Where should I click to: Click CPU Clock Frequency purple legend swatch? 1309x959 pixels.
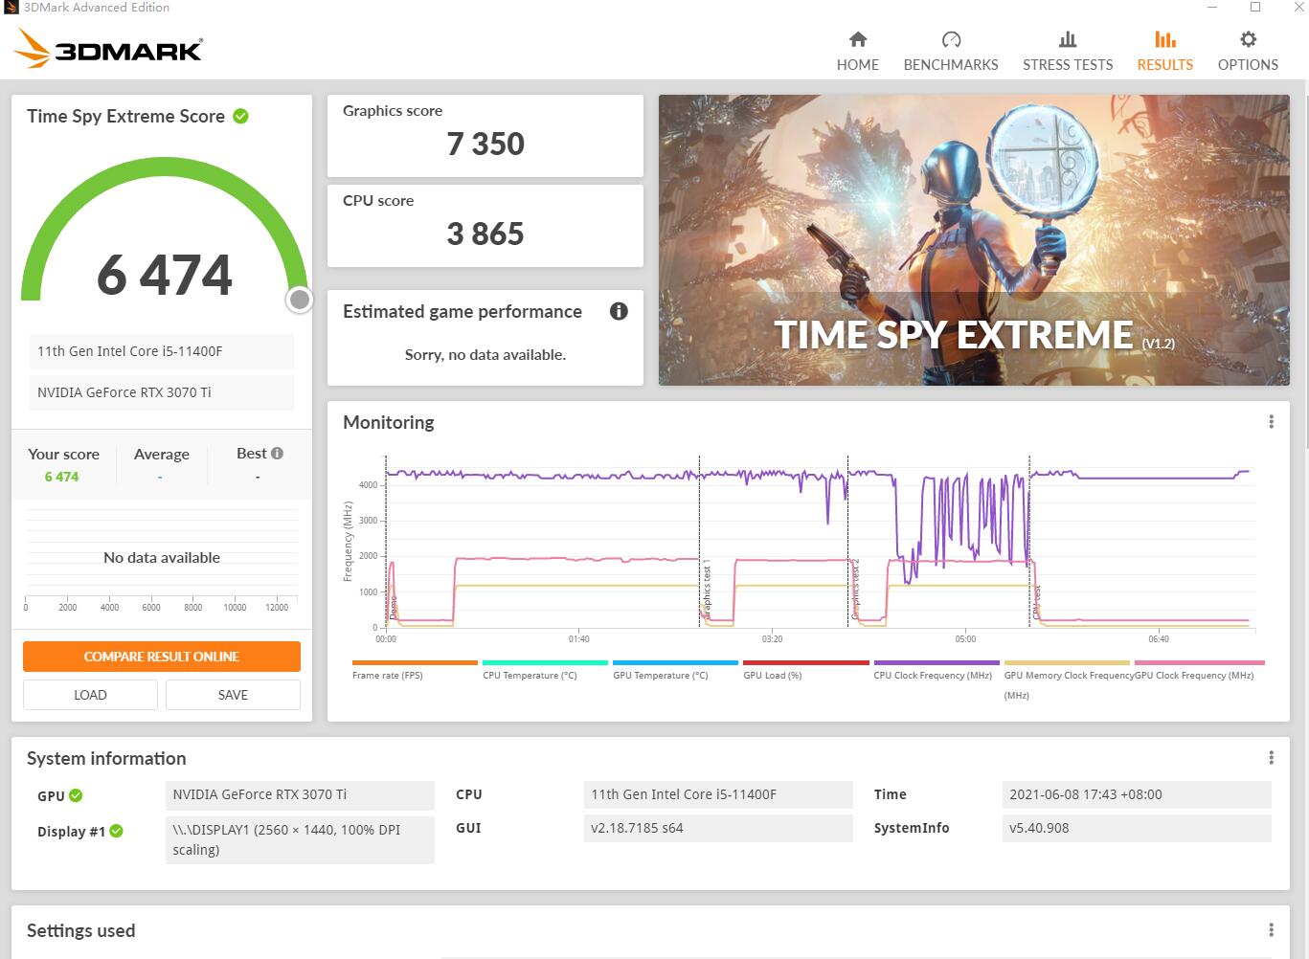(936, 662)
